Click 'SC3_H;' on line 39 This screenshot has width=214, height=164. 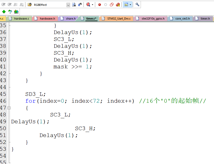tap(64, 53)
